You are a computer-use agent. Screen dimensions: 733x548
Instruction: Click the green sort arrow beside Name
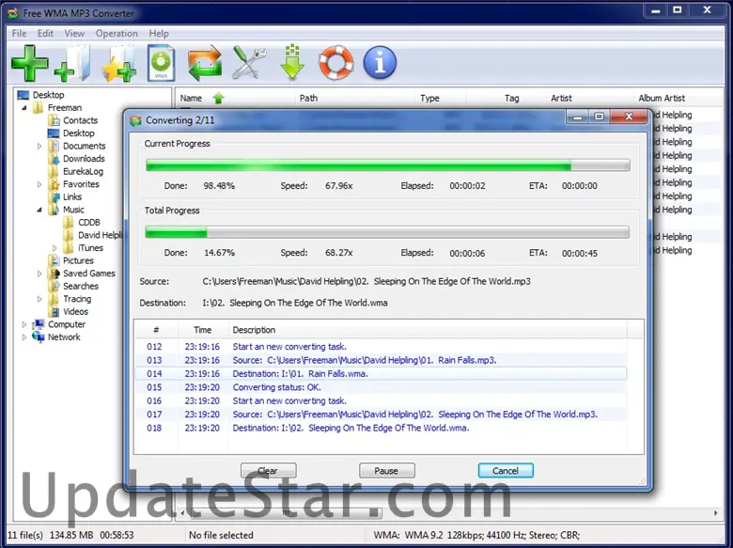[218, 98]
